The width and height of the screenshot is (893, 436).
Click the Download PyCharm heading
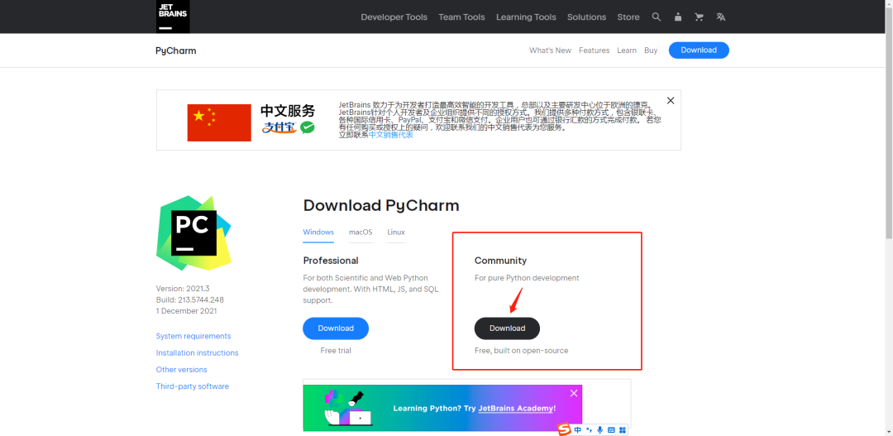[x=381, y=205]
